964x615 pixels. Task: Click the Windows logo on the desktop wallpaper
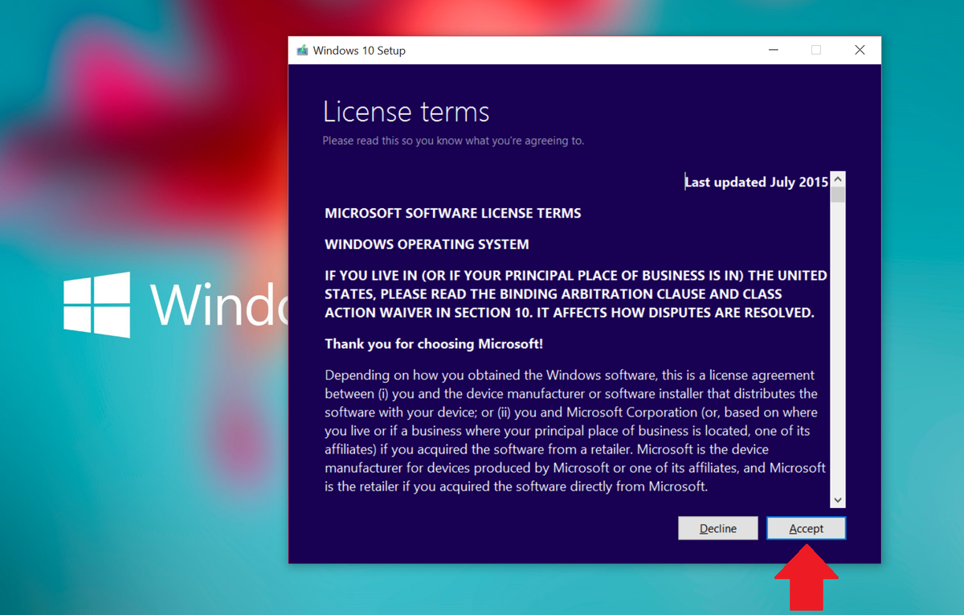pos(96,305)
